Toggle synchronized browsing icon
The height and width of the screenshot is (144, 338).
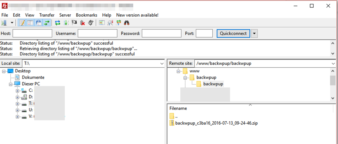coord(119,23)
